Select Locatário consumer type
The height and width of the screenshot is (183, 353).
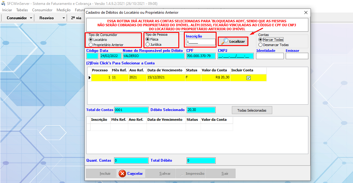tap(90, 40)
